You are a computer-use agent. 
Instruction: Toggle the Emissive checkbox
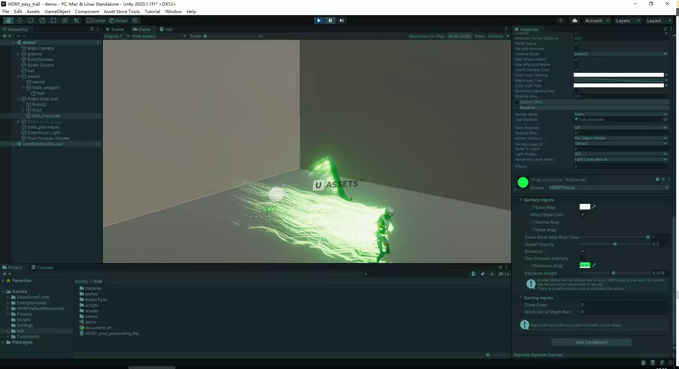pyautogui.click(x=583, y=251)
